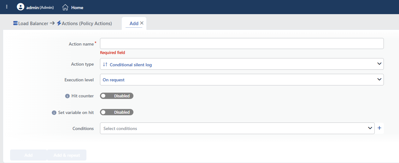Screen dimensions: 399x163
Task: Switch to the Add tab
Action: click(134, 24)
